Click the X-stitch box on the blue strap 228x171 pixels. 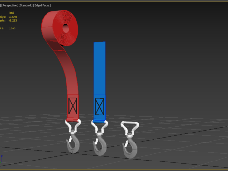tap(100, 107)
